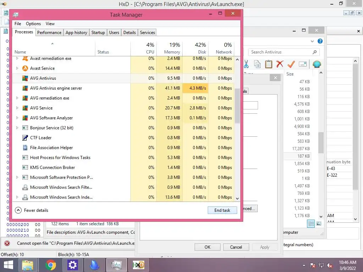
Task: Click the Explorer Paste clipboard icon
Action: pos(269,64)
